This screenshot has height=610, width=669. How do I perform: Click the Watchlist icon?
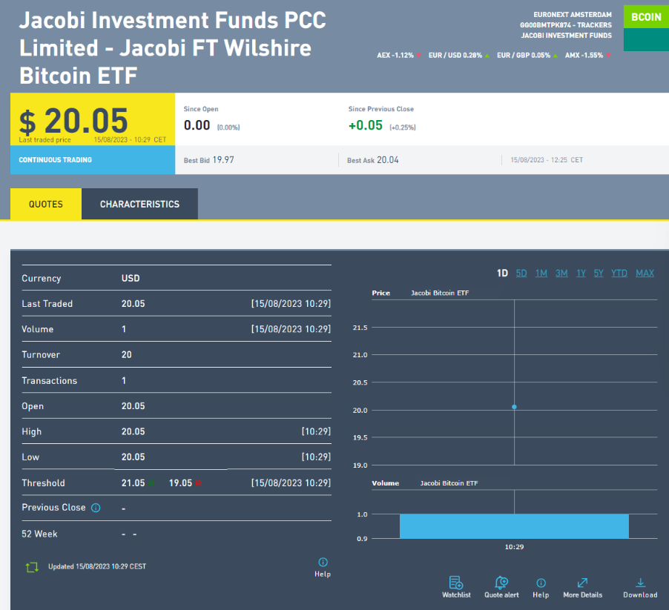[456, 583]
